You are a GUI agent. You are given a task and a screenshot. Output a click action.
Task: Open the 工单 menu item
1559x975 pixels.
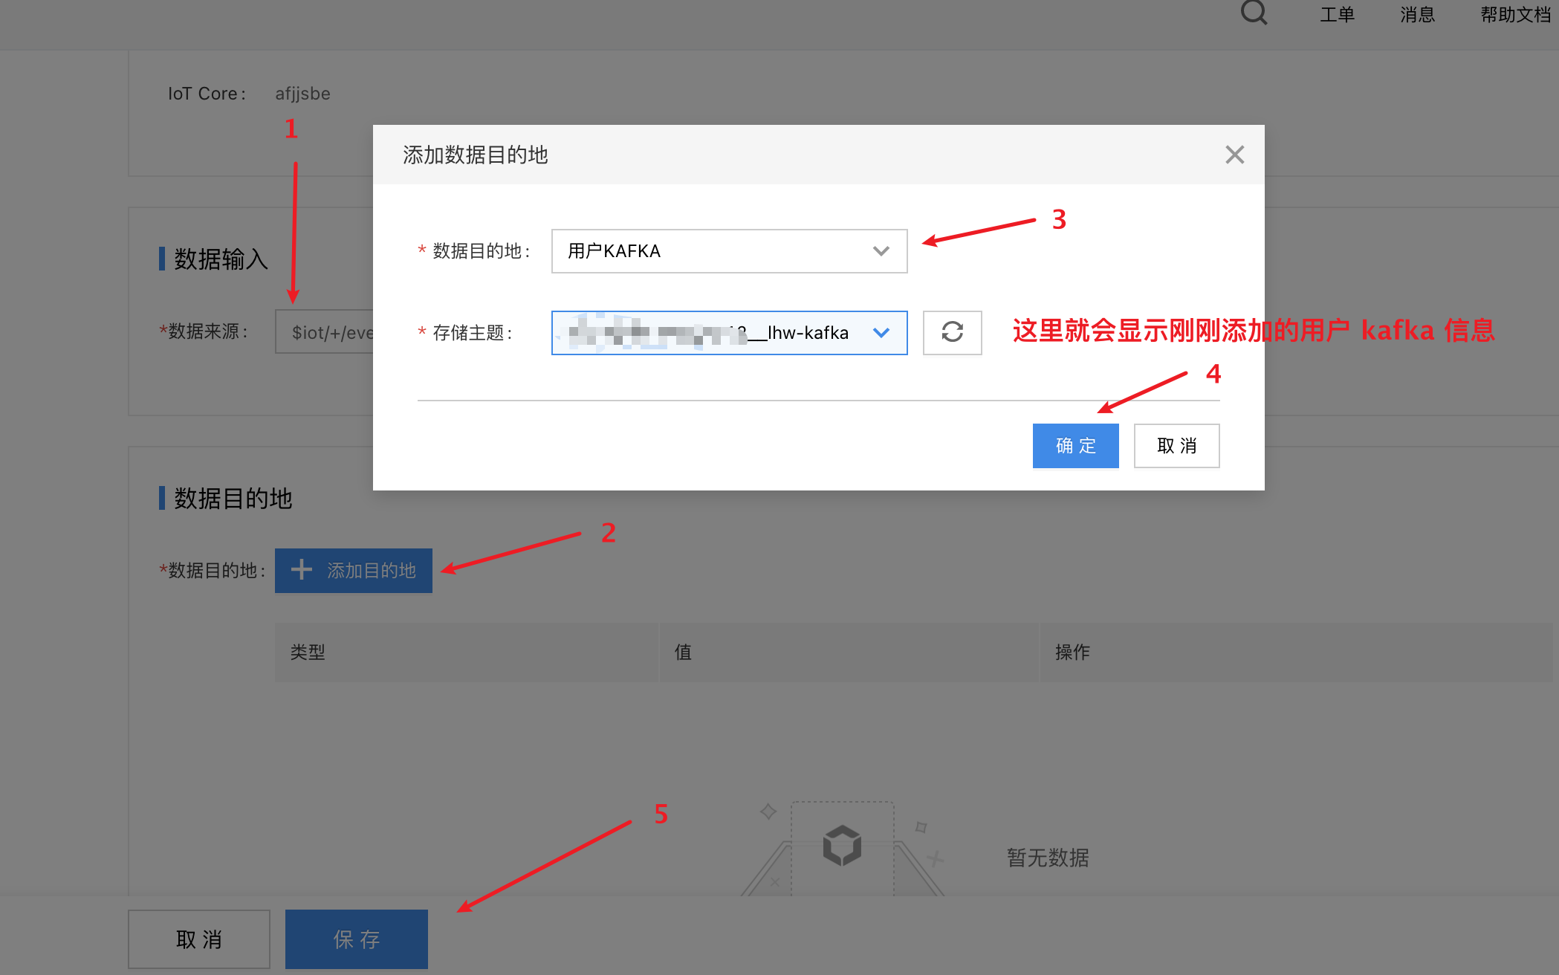1337,15
